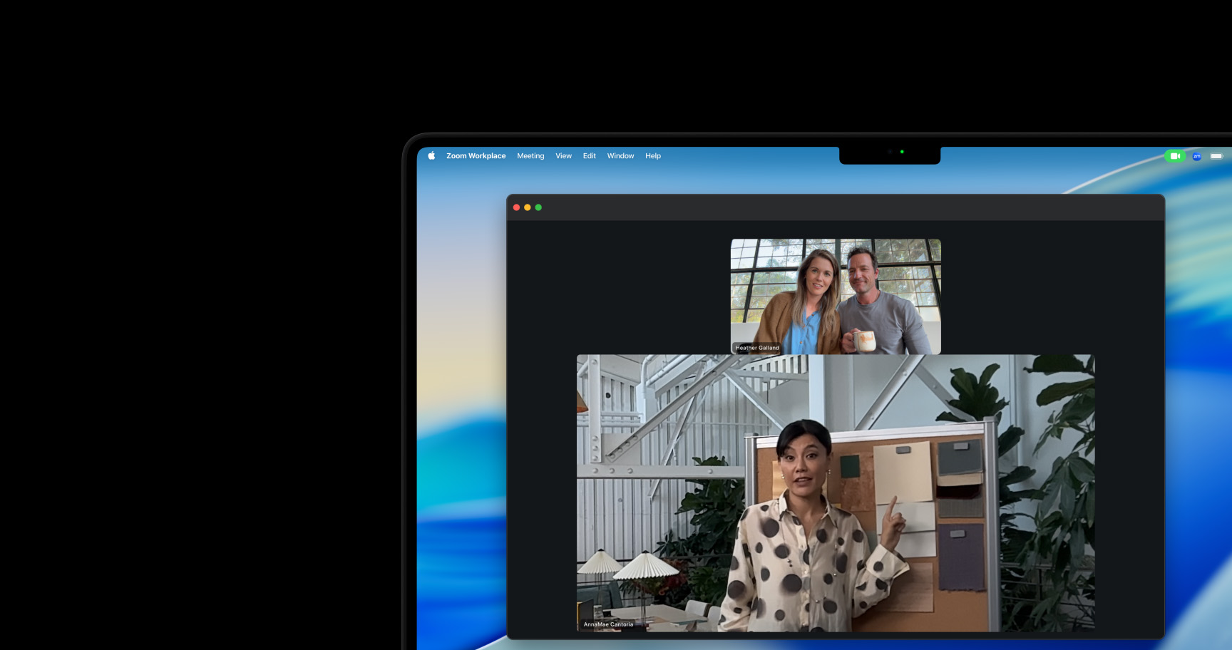Click the AnnaMae Cantoria name label
1232x650 pixels.
pos(608,624)
